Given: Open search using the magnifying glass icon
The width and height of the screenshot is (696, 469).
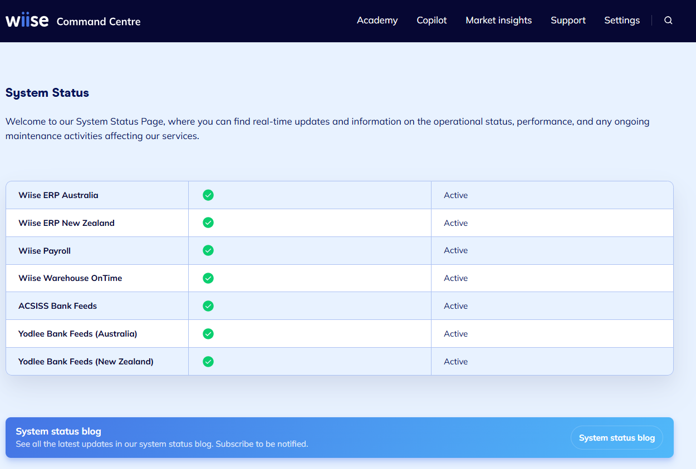Looking at the screenshot, I should [x=668, y=20].
